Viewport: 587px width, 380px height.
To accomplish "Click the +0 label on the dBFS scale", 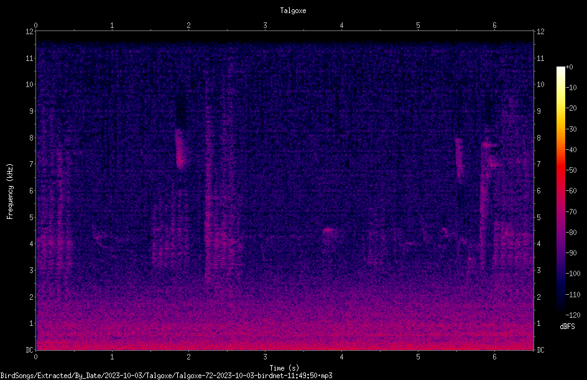I will pyautogui.click(x=570, y=67).
